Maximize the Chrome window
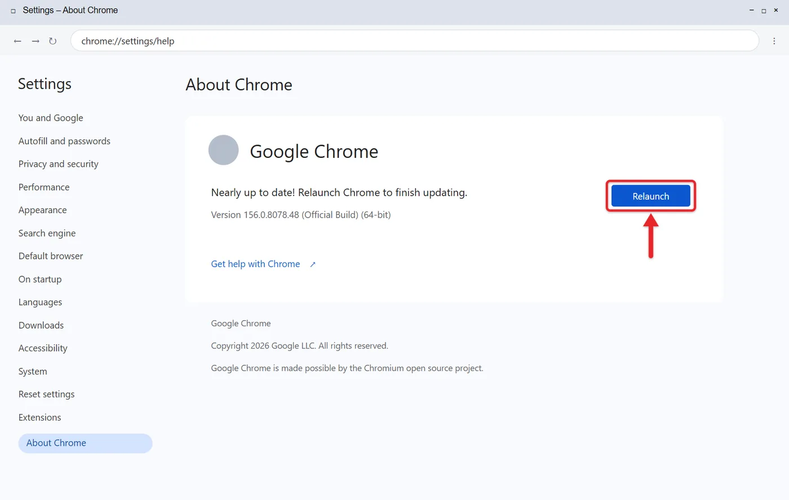Viewport: 789px width, 500px height. (764, 10)
